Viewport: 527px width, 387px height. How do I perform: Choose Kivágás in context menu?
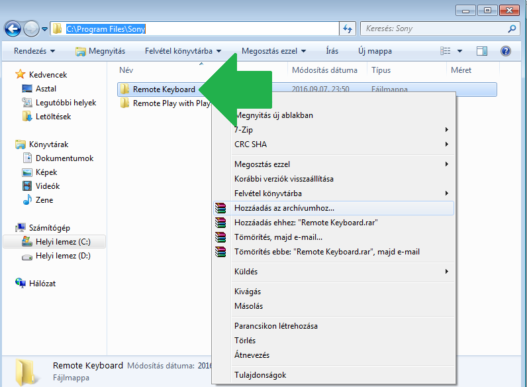pyautogui.click(x=334, y=292)
